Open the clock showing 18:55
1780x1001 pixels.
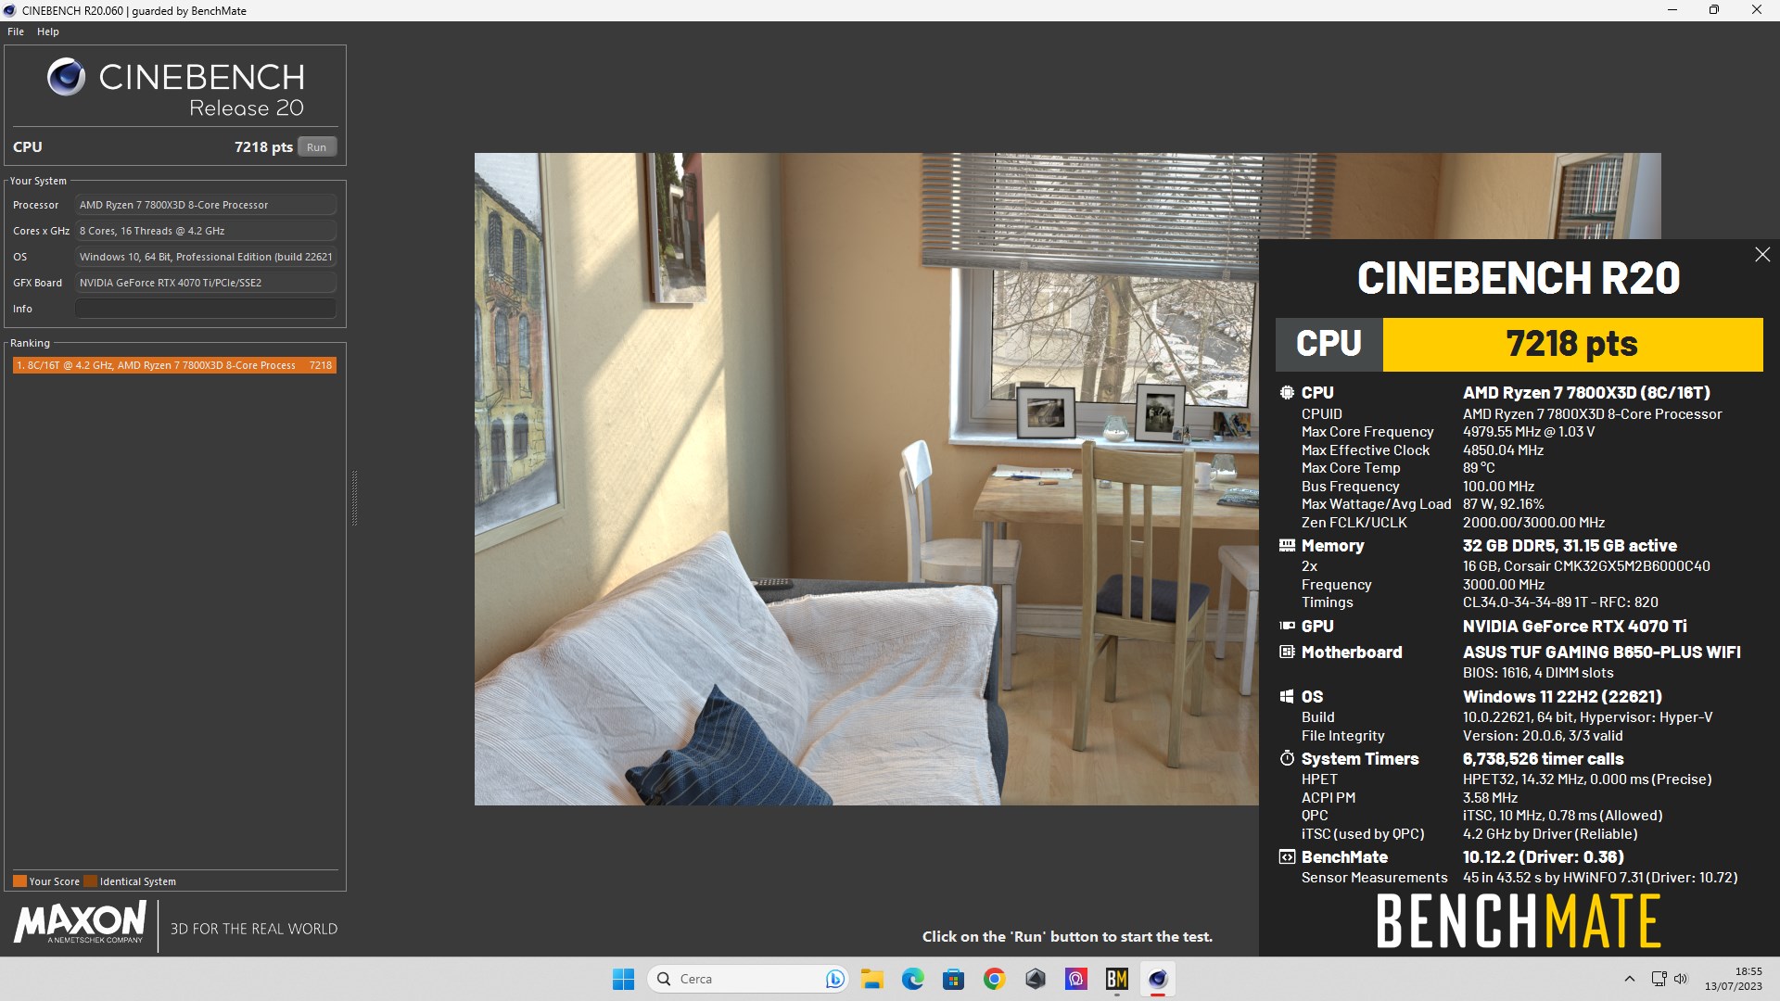tap(1733, 979)
